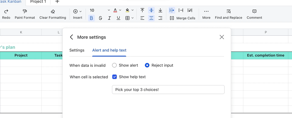This screenshot has width=292, height=118.
Task: Switch to the Settings tab
Action: coord(77,50)
